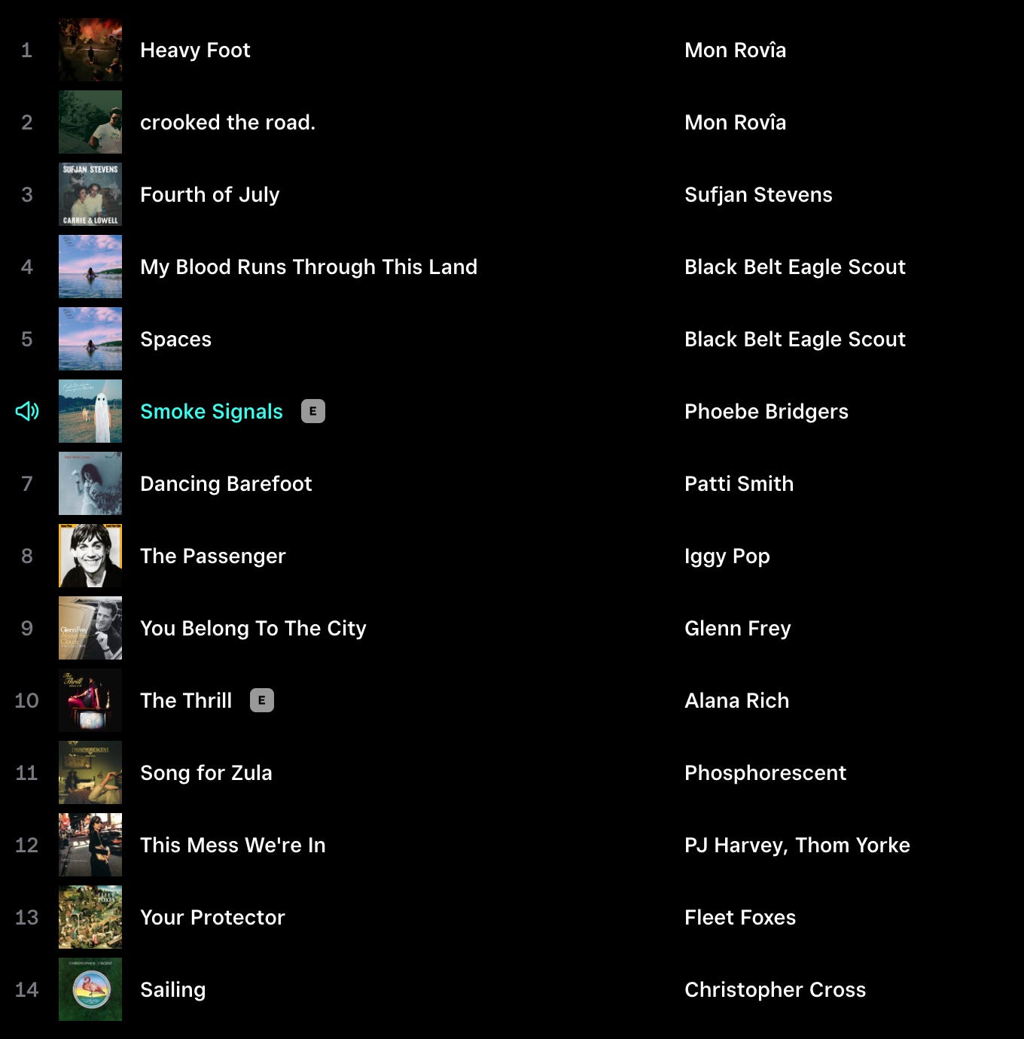Select the Carrie & Lowell album cover
The width and height of the screenshot is (1024, 1039).
[90, 194]
